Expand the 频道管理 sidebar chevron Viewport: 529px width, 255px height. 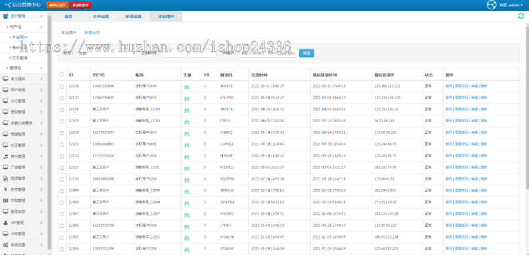(41, 134)
